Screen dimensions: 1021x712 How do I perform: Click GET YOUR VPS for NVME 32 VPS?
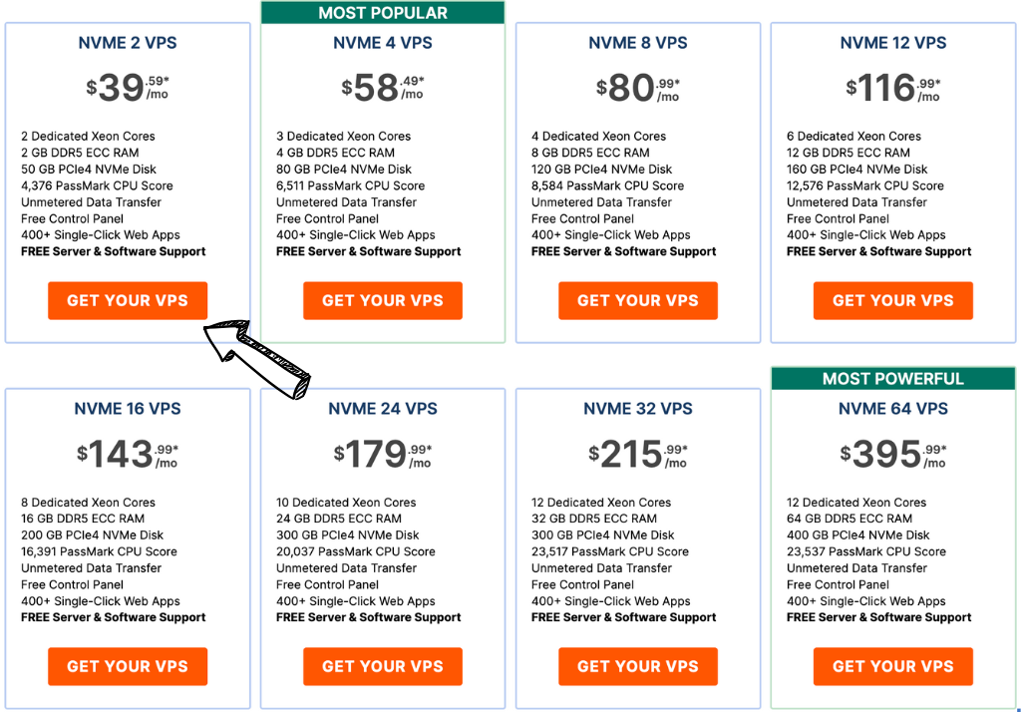point(637,666)
